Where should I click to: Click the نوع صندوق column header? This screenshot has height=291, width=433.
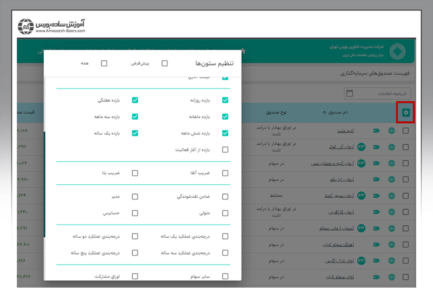click(x=276, y=112)
